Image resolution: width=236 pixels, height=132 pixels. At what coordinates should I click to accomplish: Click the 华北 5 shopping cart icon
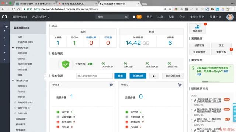point(111,85)
